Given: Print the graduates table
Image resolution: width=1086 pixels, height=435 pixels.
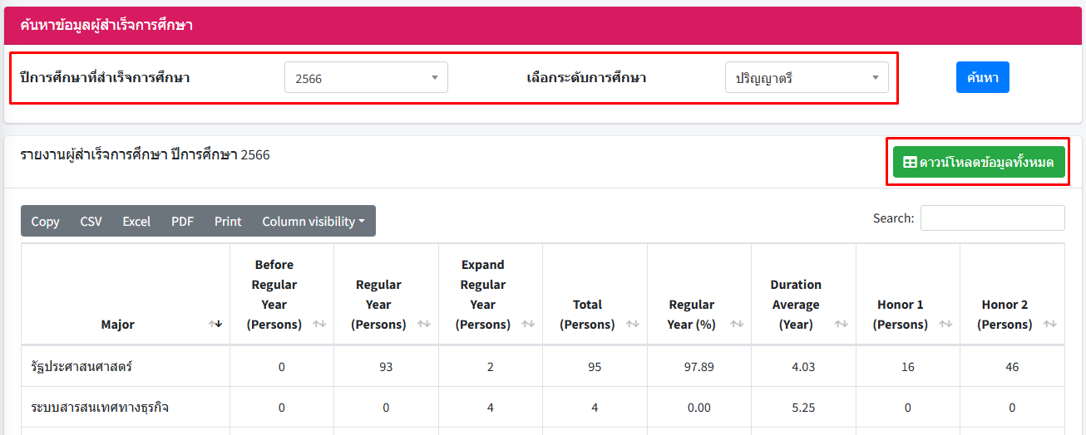Looking at the screenshot, I should click(228, 222).
